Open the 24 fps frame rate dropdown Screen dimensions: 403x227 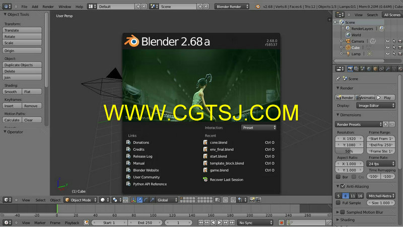tap(381, 163)
